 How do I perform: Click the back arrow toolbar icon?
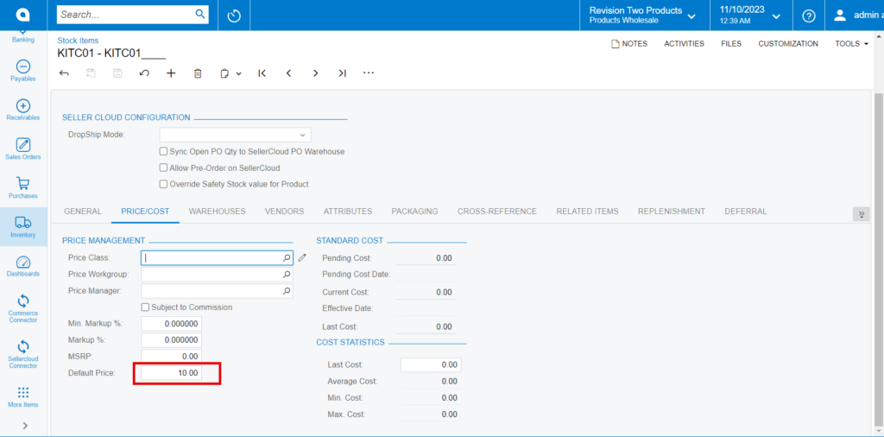coord(64,73)
